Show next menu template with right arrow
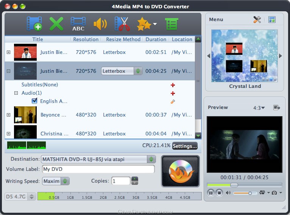The image size is (290, 215). tap(281, 56)
